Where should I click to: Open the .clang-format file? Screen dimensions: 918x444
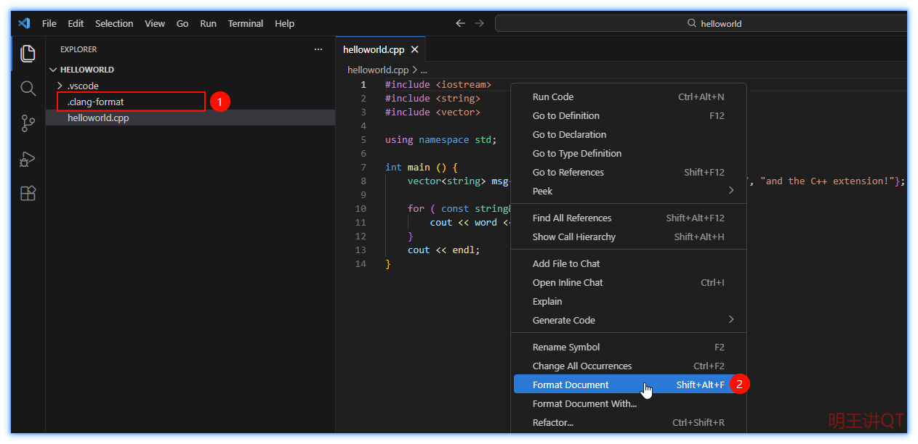[96, 102]
